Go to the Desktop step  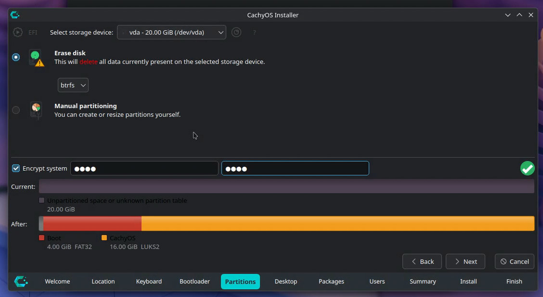(x=286, y=282)
